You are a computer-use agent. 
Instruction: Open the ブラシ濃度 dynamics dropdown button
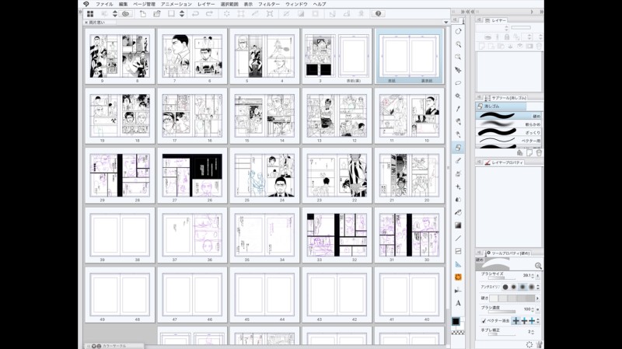coord(538,309)
